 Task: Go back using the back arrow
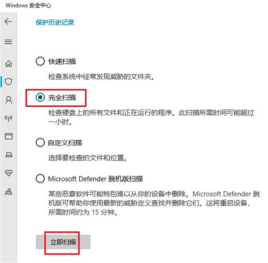(x=8, y=21)
